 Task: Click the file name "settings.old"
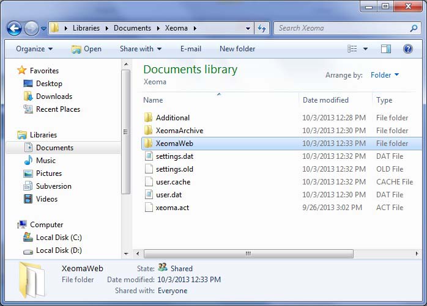tap(174, 169)
